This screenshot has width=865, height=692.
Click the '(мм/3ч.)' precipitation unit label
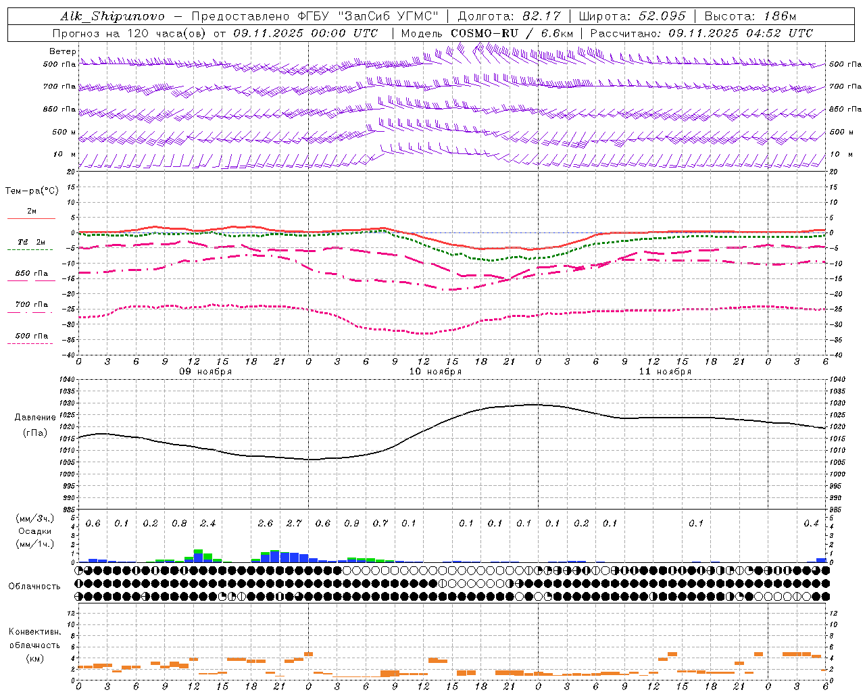click(x=34, y=518)
